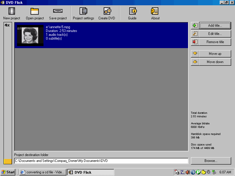Viewport: 235px width, 176px height.
Task: Click the red X Remove title icon
Action: 195,42
